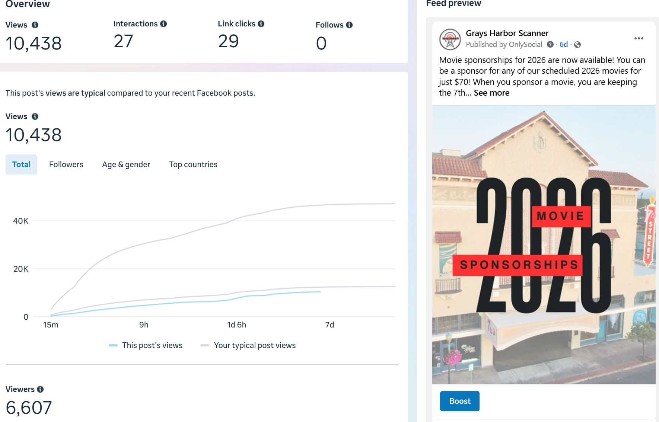Click info icon beside Viewers count
The height and width of the screenshot is (422, 659).
click(x=40, y=389)
